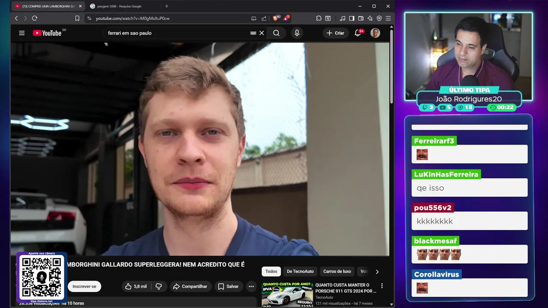This screenshot has height=308, width=548.
Task: Dislike the video with thumbs down
Action: tap(158, 286)
